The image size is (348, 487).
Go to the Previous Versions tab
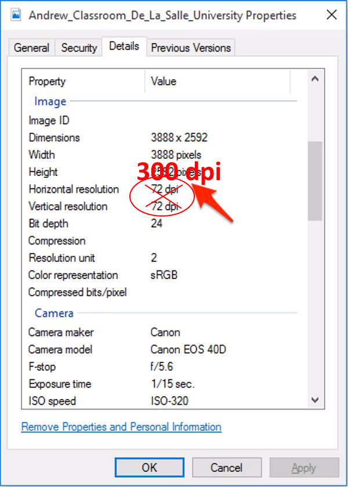pos(191,48)
